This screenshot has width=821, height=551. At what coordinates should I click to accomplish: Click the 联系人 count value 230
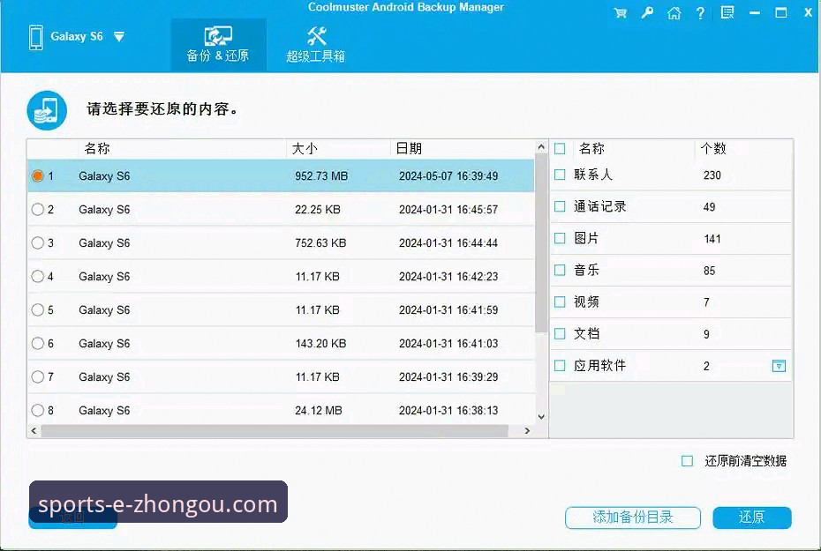712,175
